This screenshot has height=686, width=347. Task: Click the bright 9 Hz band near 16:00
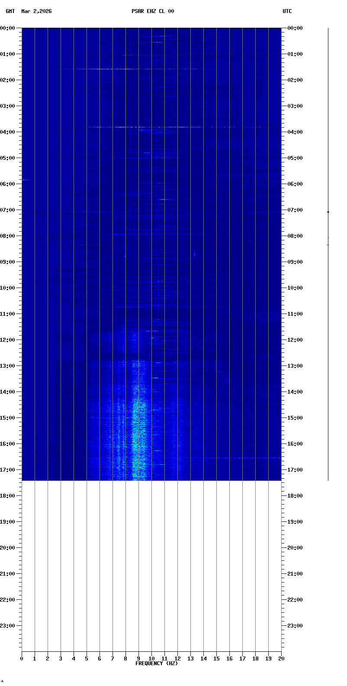point(138,444)
